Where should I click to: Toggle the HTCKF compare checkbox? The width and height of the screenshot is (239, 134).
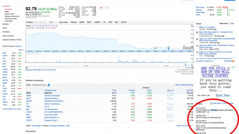[119, 22]
